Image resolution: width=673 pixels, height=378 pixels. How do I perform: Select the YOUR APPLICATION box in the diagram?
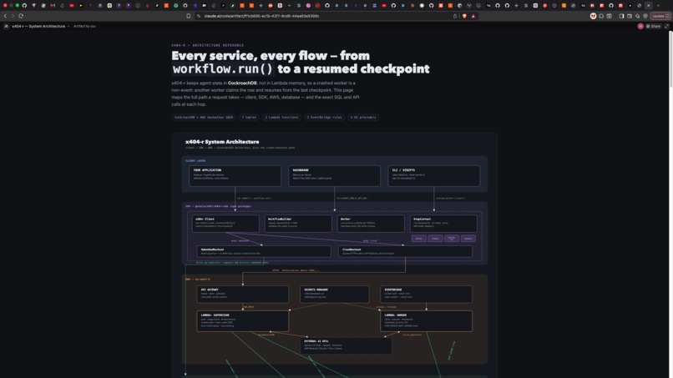235,176
